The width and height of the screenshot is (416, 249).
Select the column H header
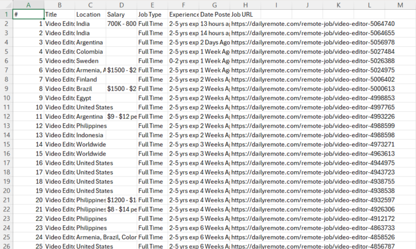tap(246, 5)
